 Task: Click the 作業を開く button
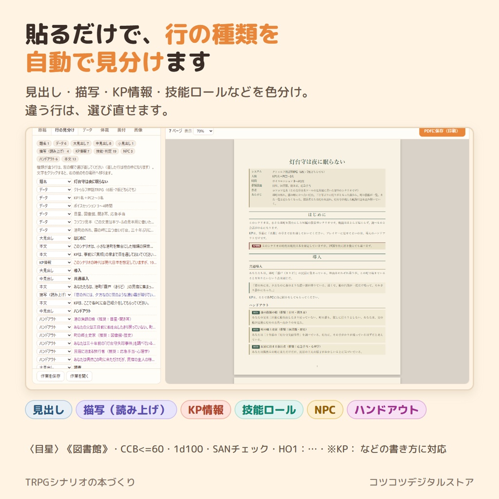coord(79,376)
